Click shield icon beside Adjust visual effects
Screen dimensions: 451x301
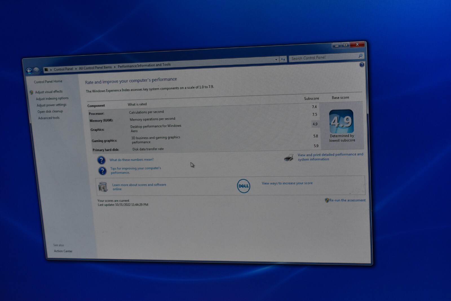tap(31, 92)
